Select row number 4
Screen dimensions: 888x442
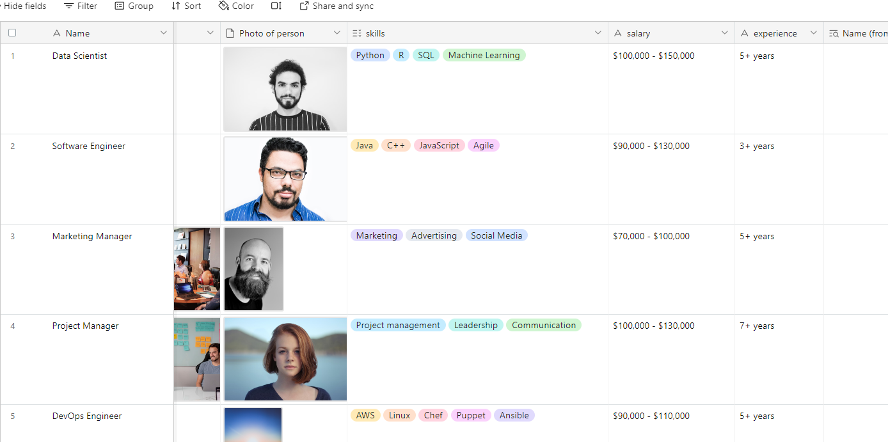click(12, 326)
